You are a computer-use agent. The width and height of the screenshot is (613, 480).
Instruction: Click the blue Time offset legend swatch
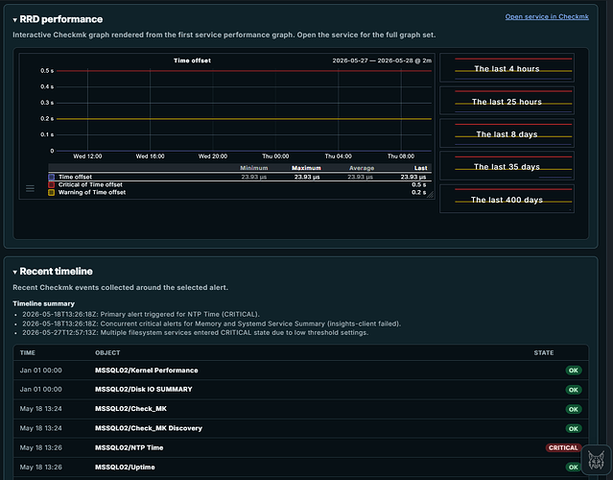click(51, 178)
